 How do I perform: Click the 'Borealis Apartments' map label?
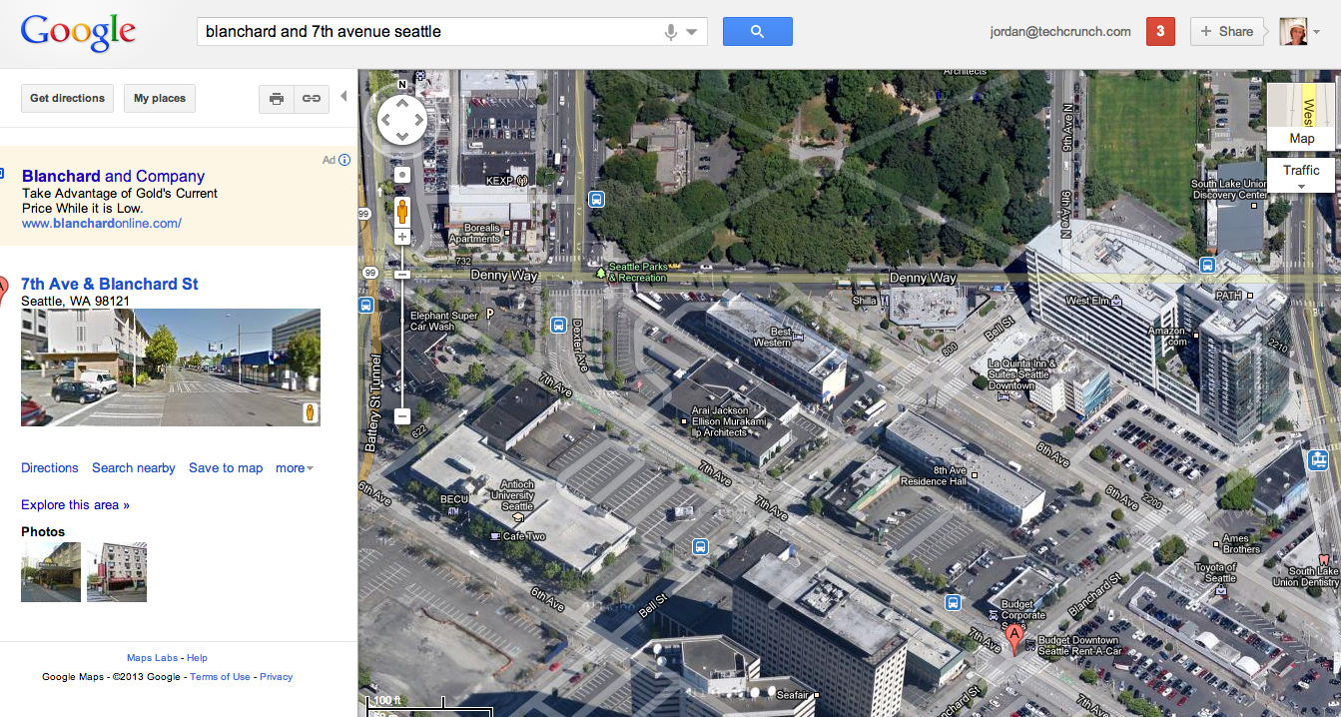pyautogui.click(x=474, y=234)
